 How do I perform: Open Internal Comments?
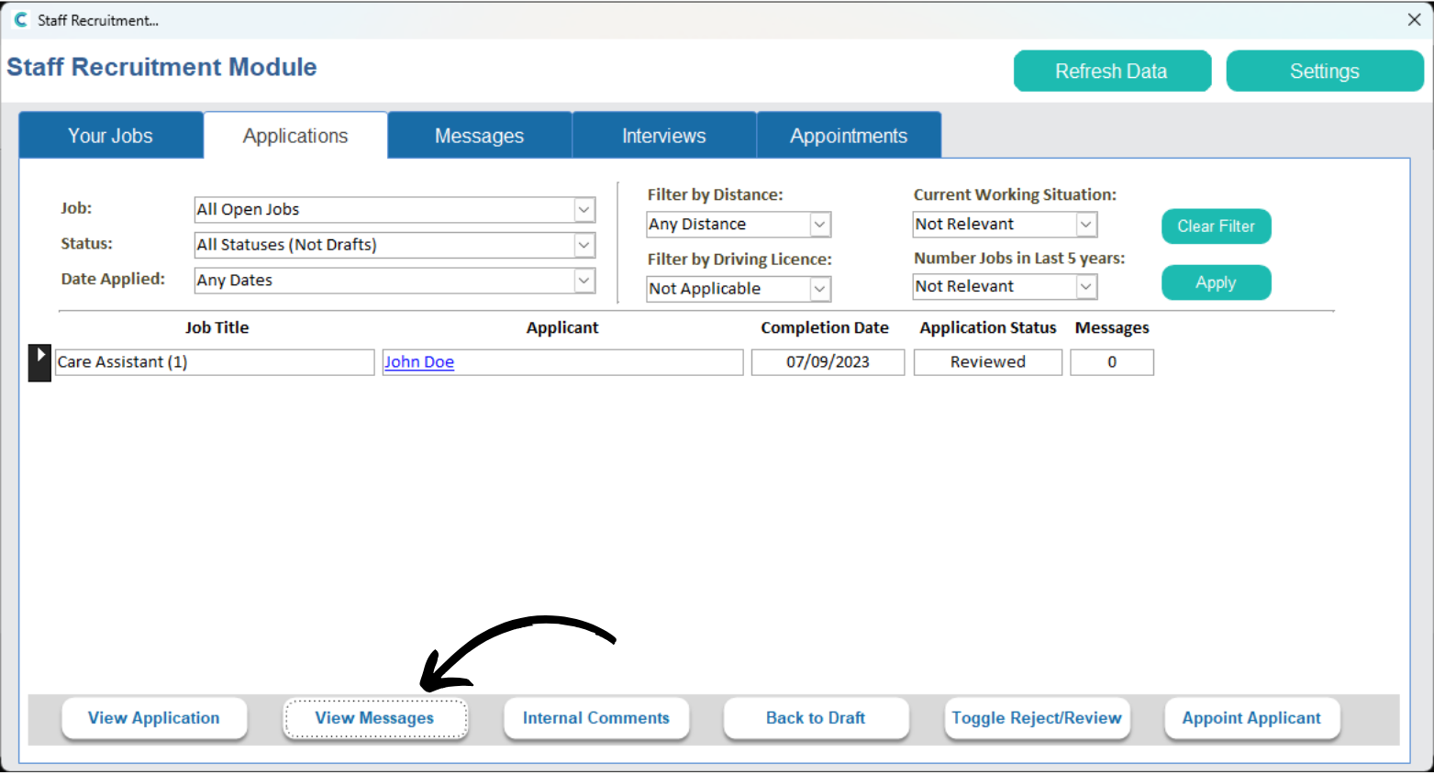click(x=596, y=718)
